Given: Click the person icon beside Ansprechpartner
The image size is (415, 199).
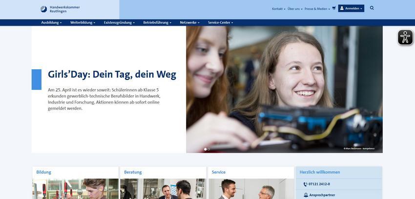Looking at the screenshot, I should coord(306,195).
